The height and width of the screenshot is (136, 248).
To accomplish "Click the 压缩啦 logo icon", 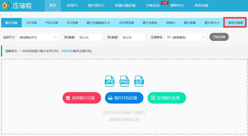I will pos(7,6).
